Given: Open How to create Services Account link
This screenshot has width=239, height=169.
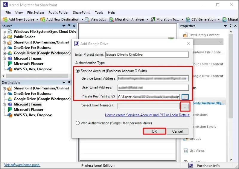Looking at the screenshot, I should pyautogui.click(x=147, y=115).
